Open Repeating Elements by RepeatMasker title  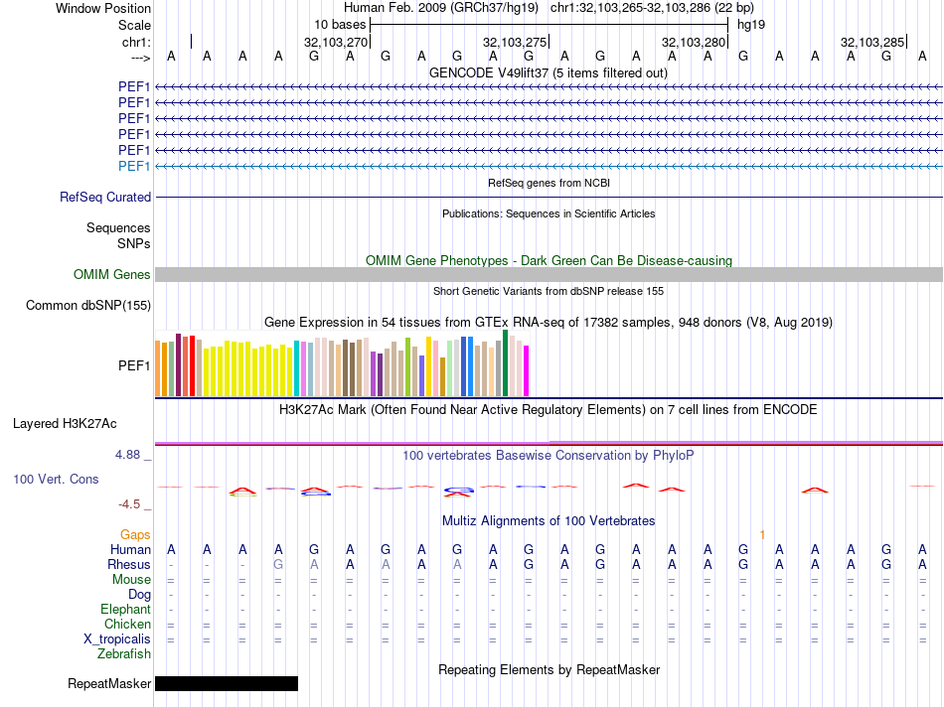(x=549, y=669)
